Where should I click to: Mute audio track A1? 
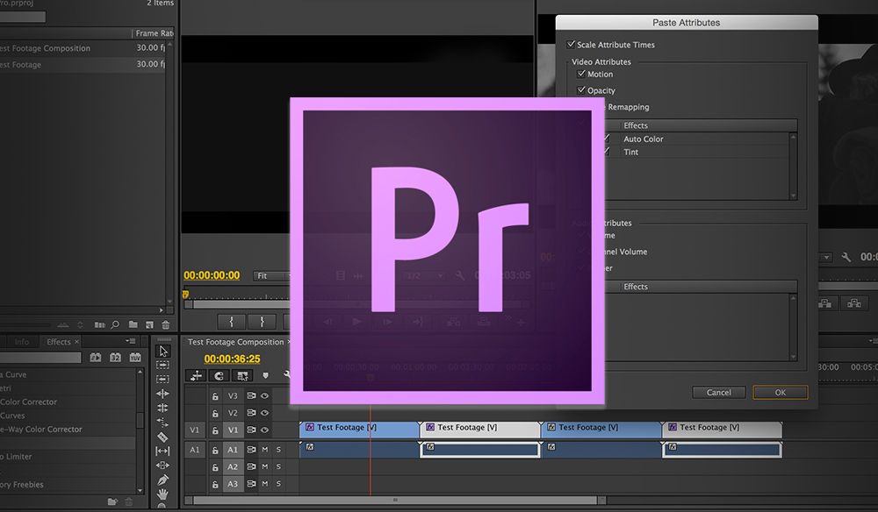pos(265,448)
